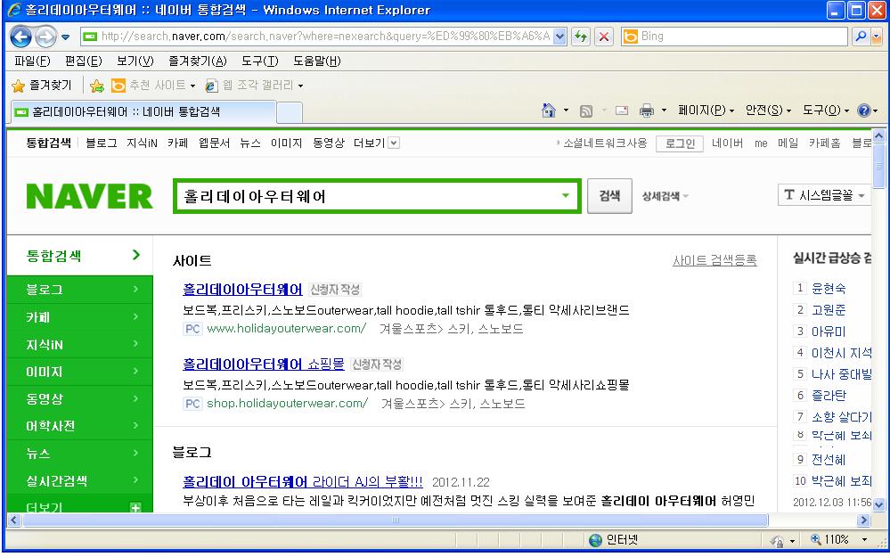The width and height of the screenshot is (890, 557).
Task: Go back with the browser Back arrow
Action: point(21,37)
